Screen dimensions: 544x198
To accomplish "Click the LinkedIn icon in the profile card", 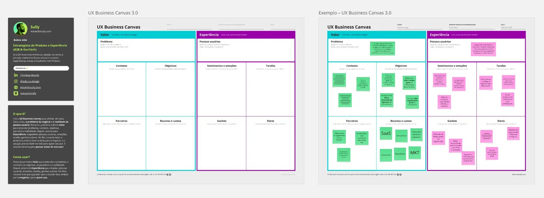I will tap(16, 75).
